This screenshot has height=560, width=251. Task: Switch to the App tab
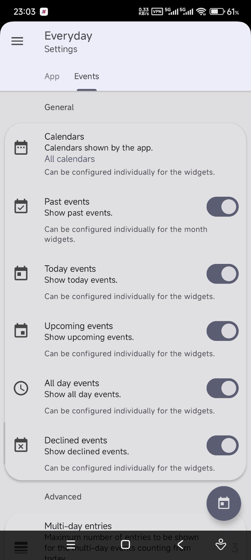(52, 76)
